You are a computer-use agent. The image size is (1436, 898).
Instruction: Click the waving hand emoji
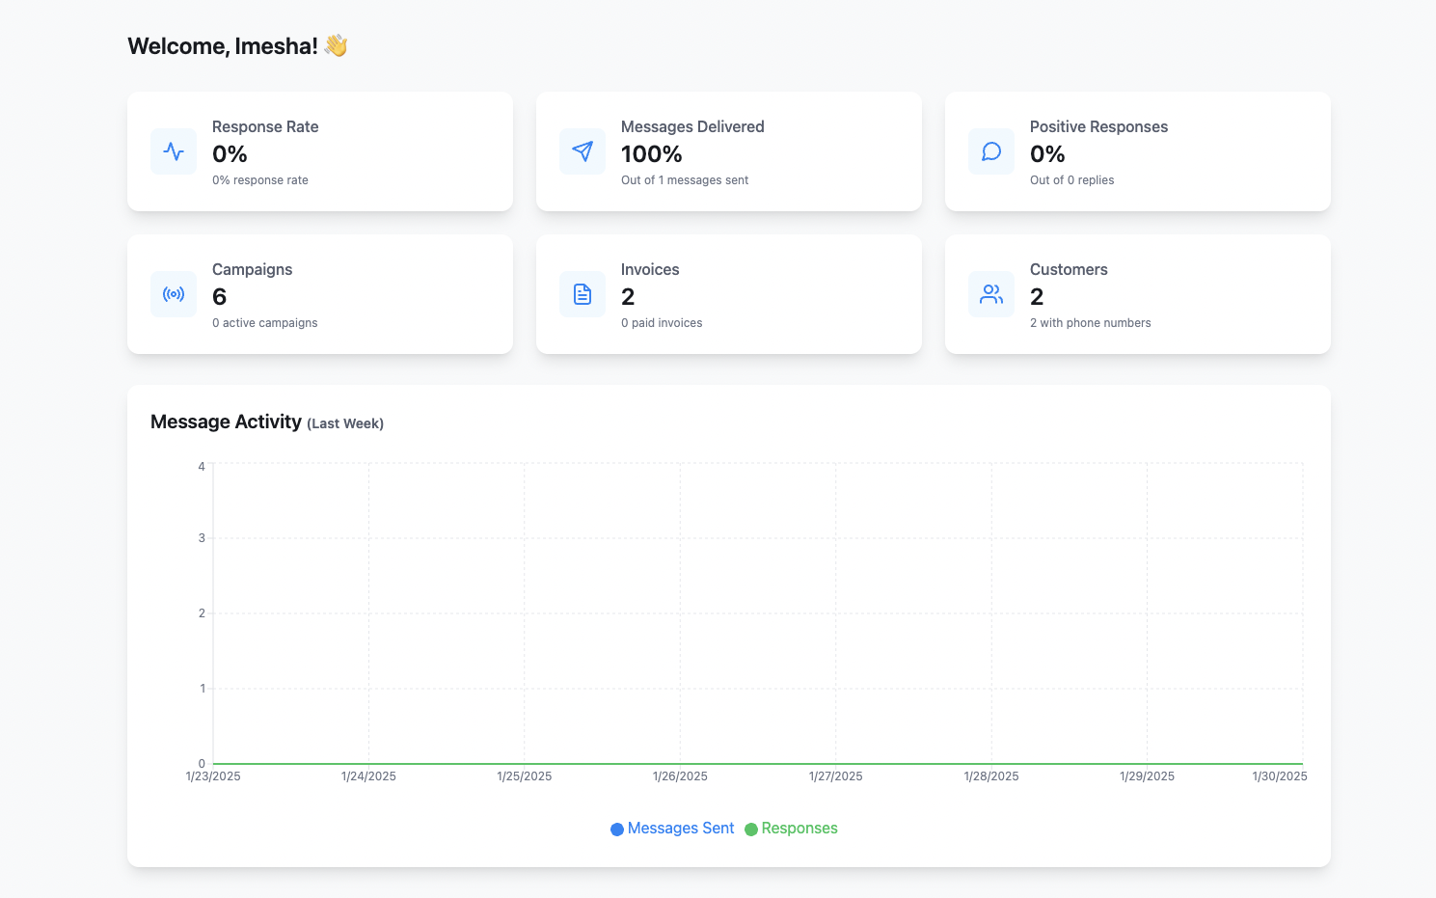point(336,45)
